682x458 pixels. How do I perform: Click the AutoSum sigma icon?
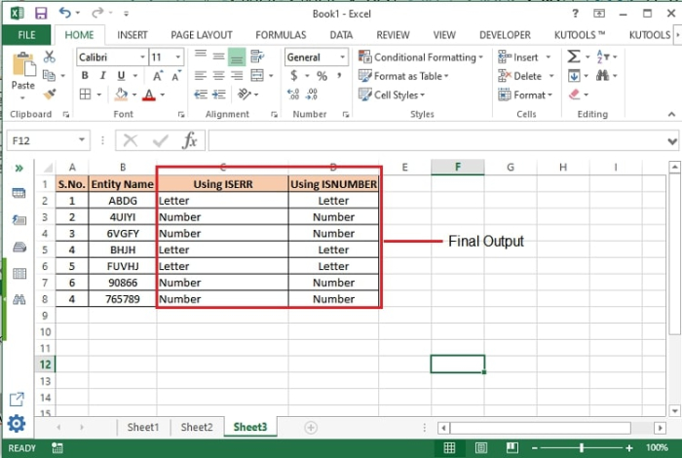[575, 57]
